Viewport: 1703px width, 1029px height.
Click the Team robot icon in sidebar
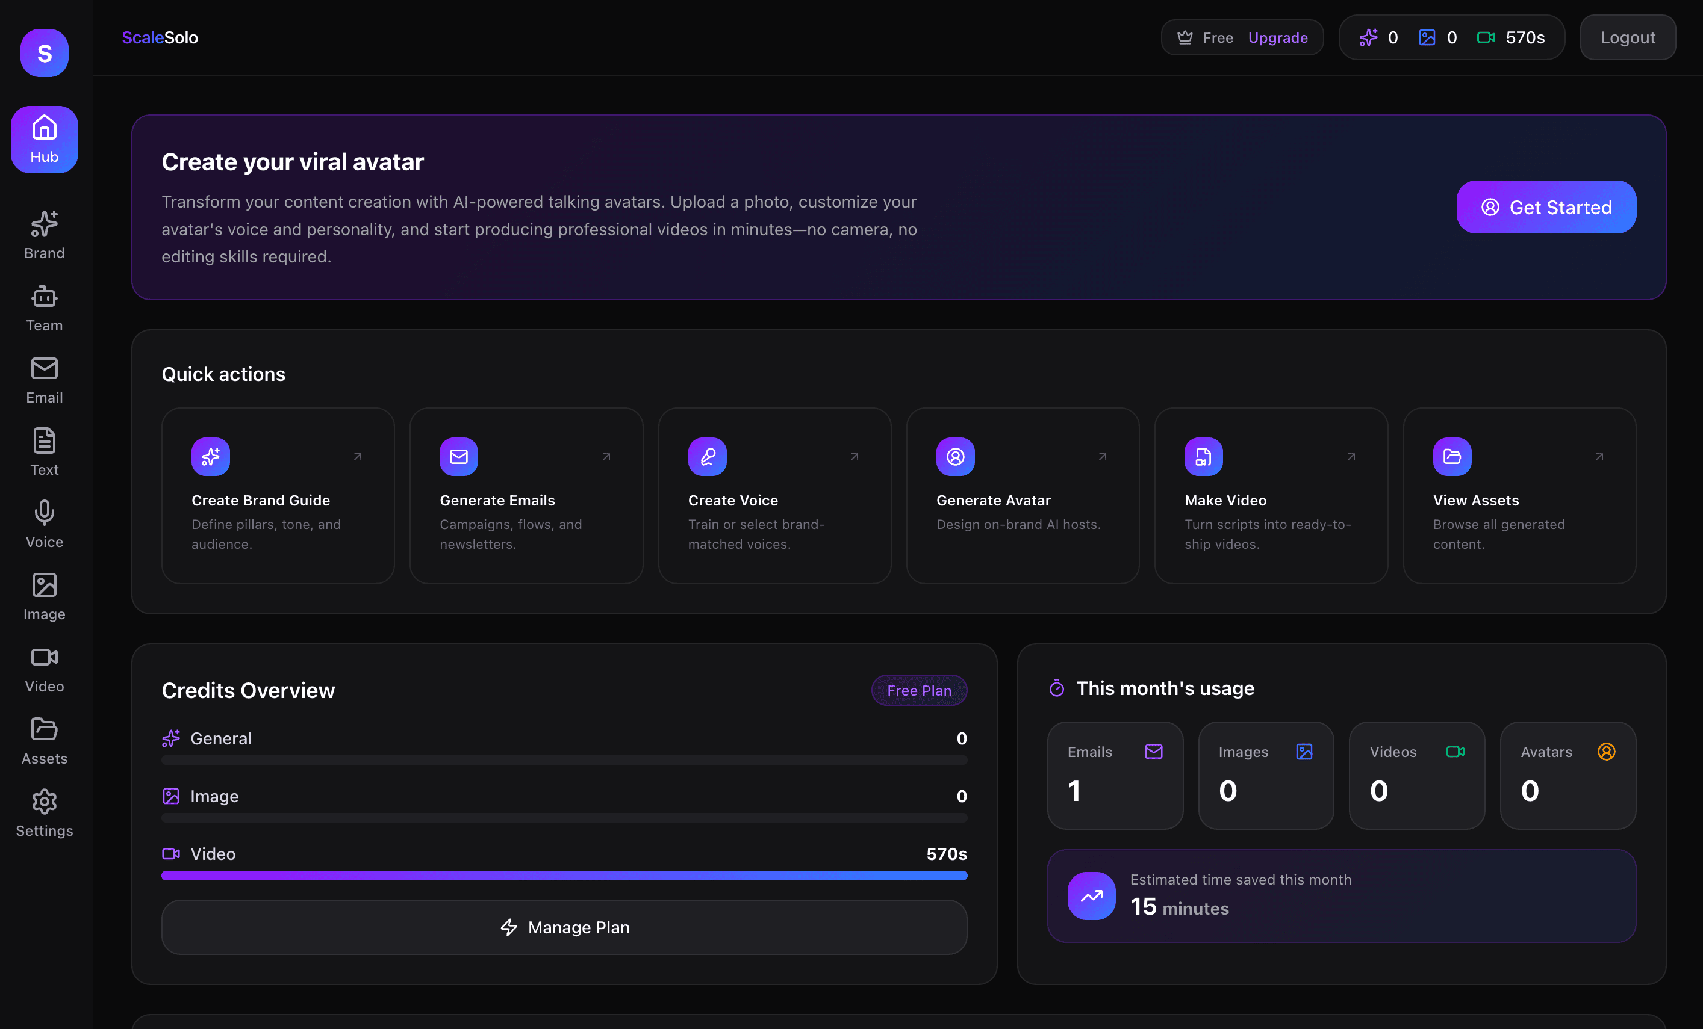[43, 297]
